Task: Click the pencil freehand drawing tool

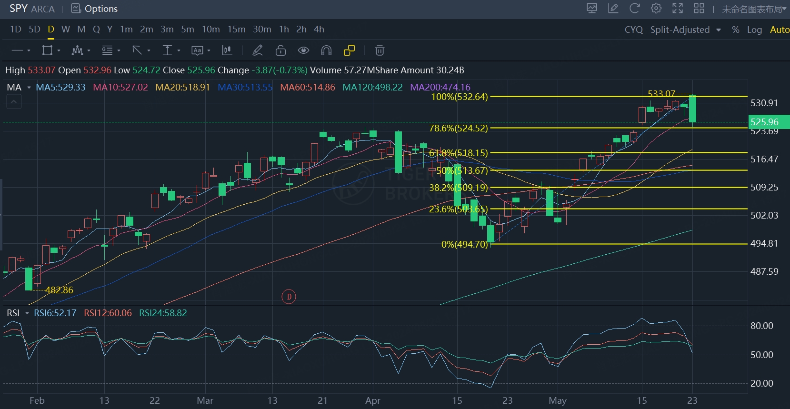Action: tap(258, 50)
